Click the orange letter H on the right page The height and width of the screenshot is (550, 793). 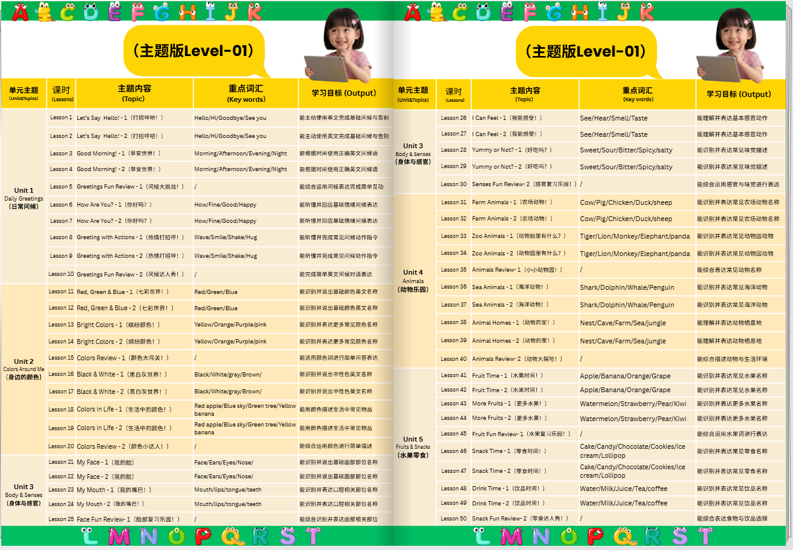(580, 11)
